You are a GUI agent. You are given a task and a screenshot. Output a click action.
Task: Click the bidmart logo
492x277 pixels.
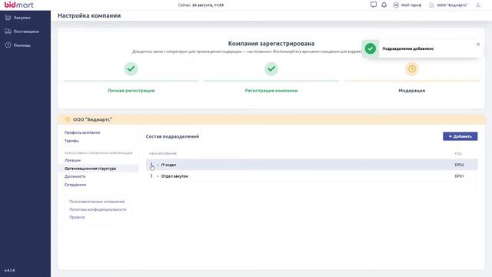18,5
